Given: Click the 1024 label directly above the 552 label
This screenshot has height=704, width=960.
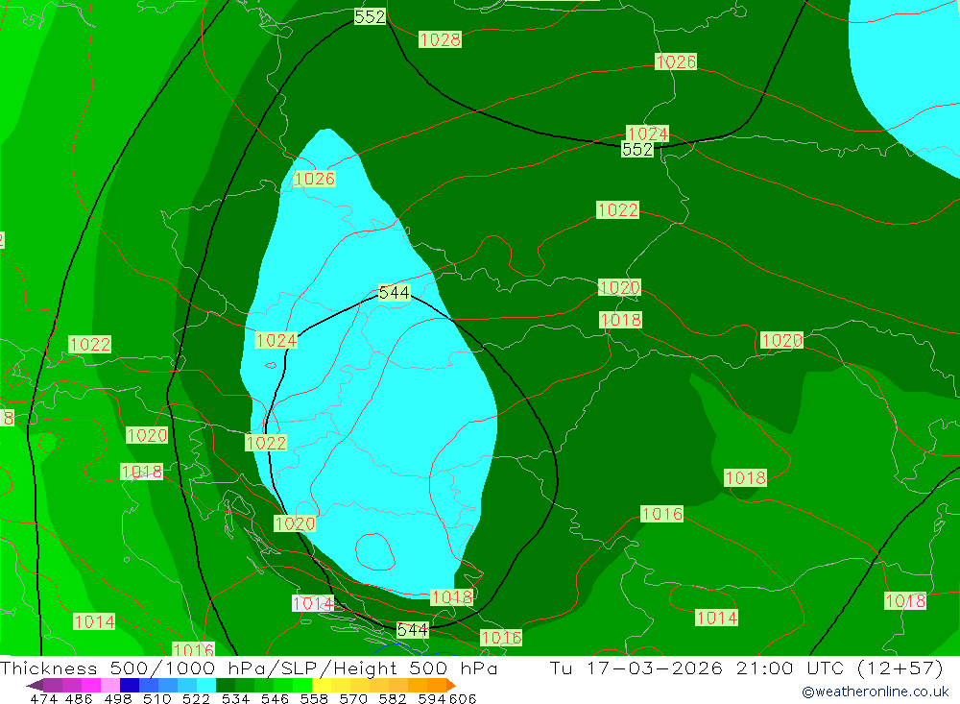Looking at the screenshot, I should [648, 134].
